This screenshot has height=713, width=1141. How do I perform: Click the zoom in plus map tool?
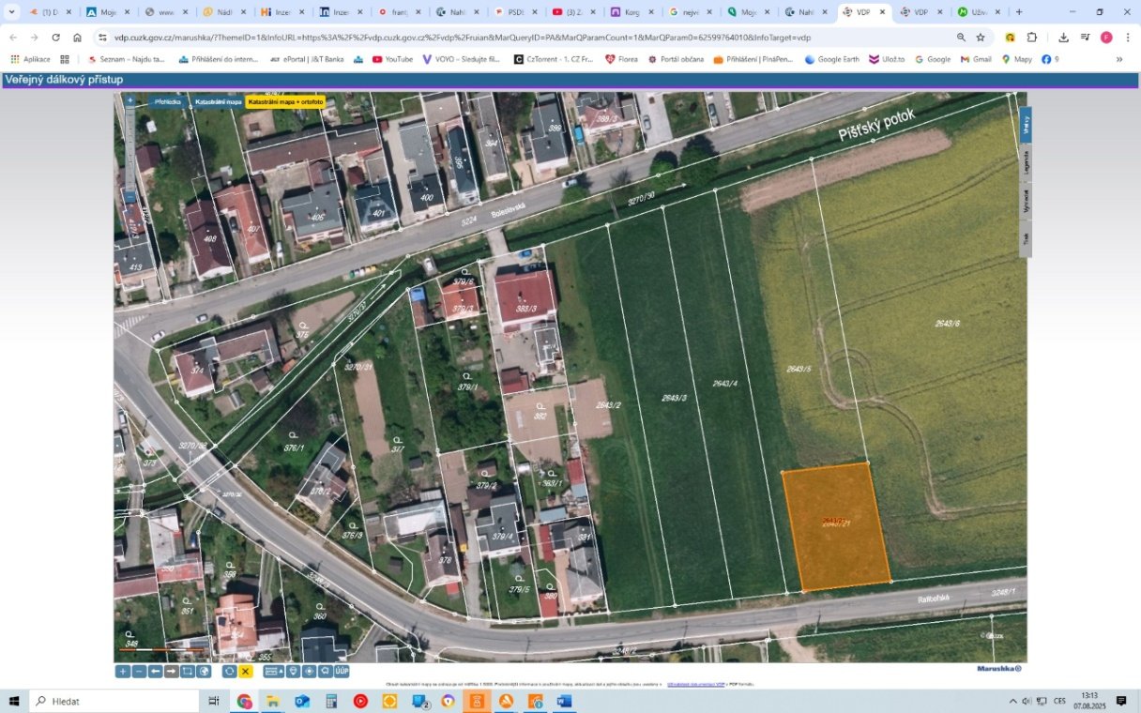coord(122,672)
